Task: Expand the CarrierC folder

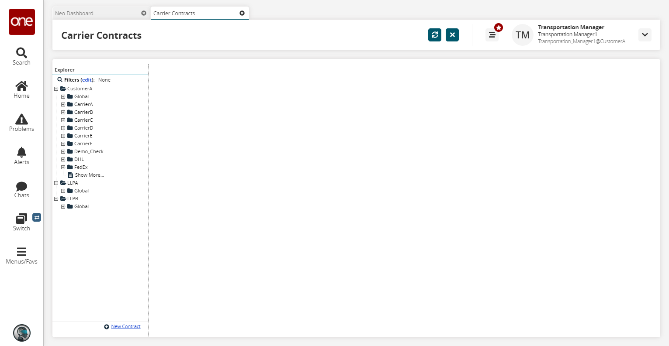Action: pos(63,120)
